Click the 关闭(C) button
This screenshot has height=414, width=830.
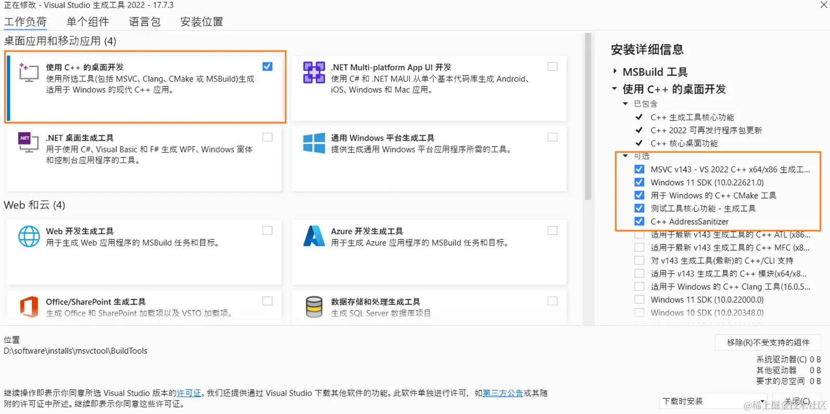(797, 401)
